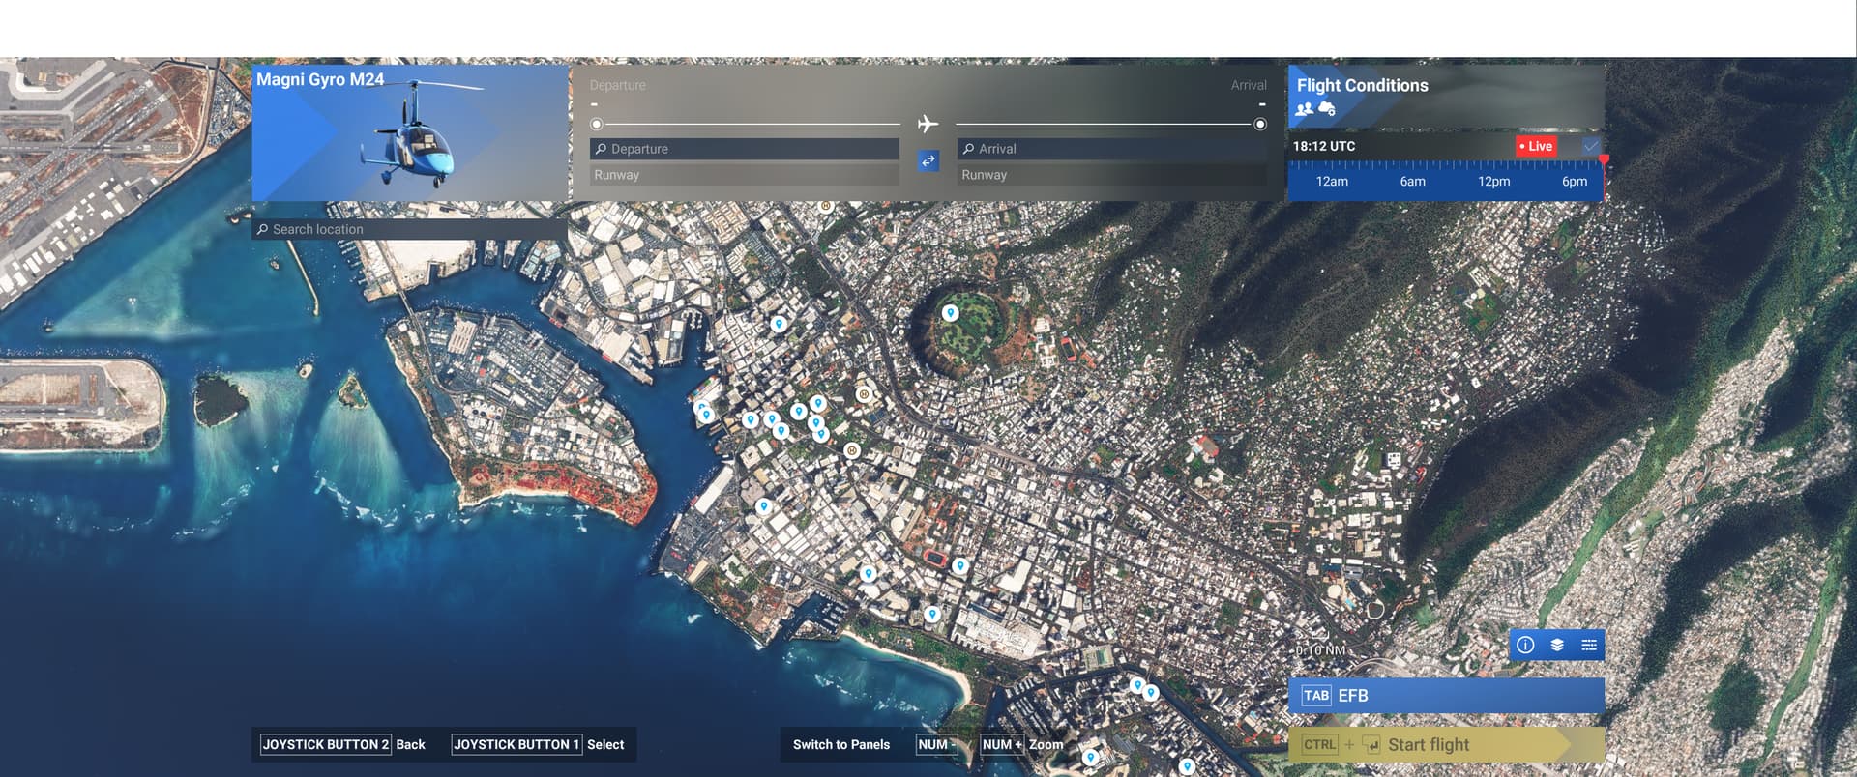
Task: Swap departure and arrival with the arrows icon
Action: point(928,161)
